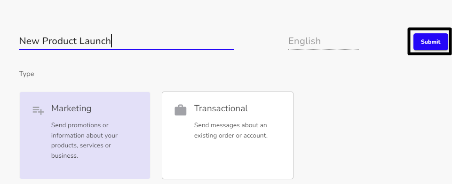Submit the new template
452x184 pixels.
(x=431, y=42)
